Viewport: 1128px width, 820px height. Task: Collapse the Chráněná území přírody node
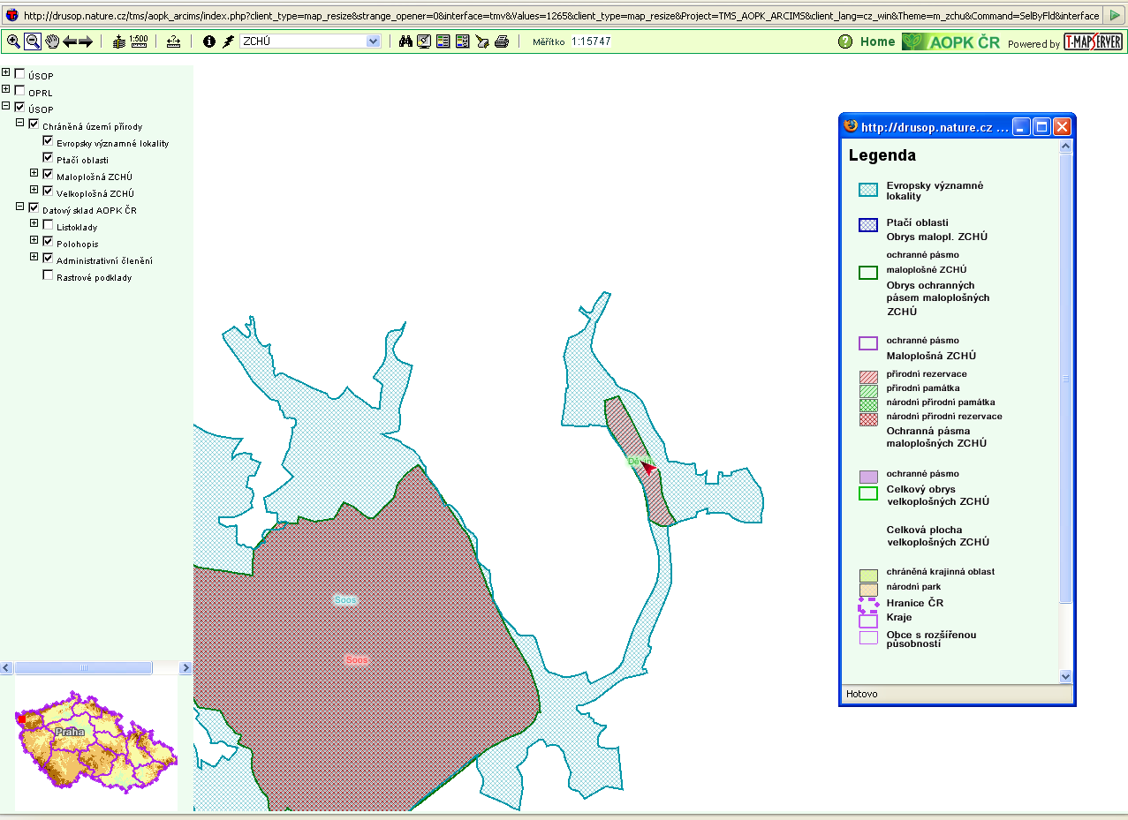coord(20,124)
